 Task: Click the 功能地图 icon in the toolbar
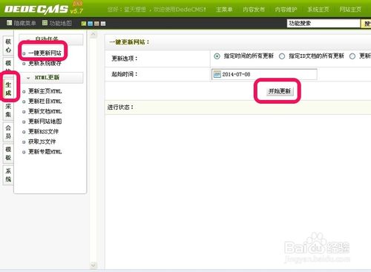click(x=45, y=23)
